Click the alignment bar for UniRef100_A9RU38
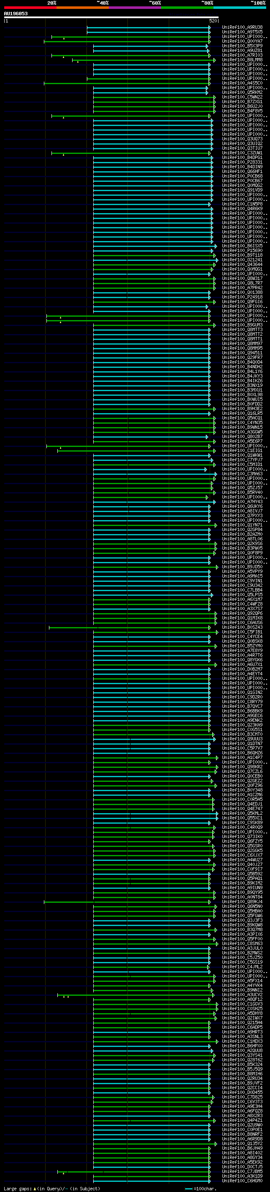Screen dimensions: 270x1192 coord(148,27)
